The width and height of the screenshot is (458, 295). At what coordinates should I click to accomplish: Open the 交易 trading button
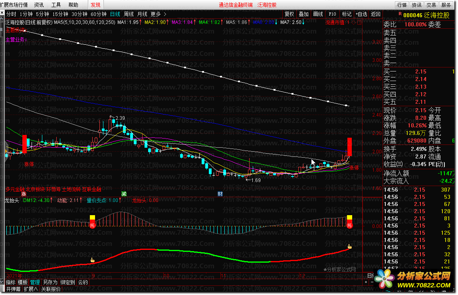(431, 5)
